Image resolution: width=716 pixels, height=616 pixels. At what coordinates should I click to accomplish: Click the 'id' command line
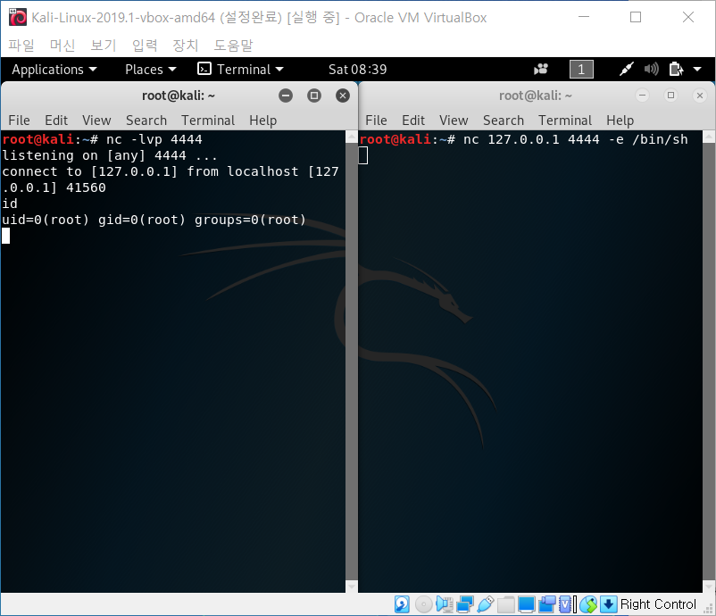[10, 204]
